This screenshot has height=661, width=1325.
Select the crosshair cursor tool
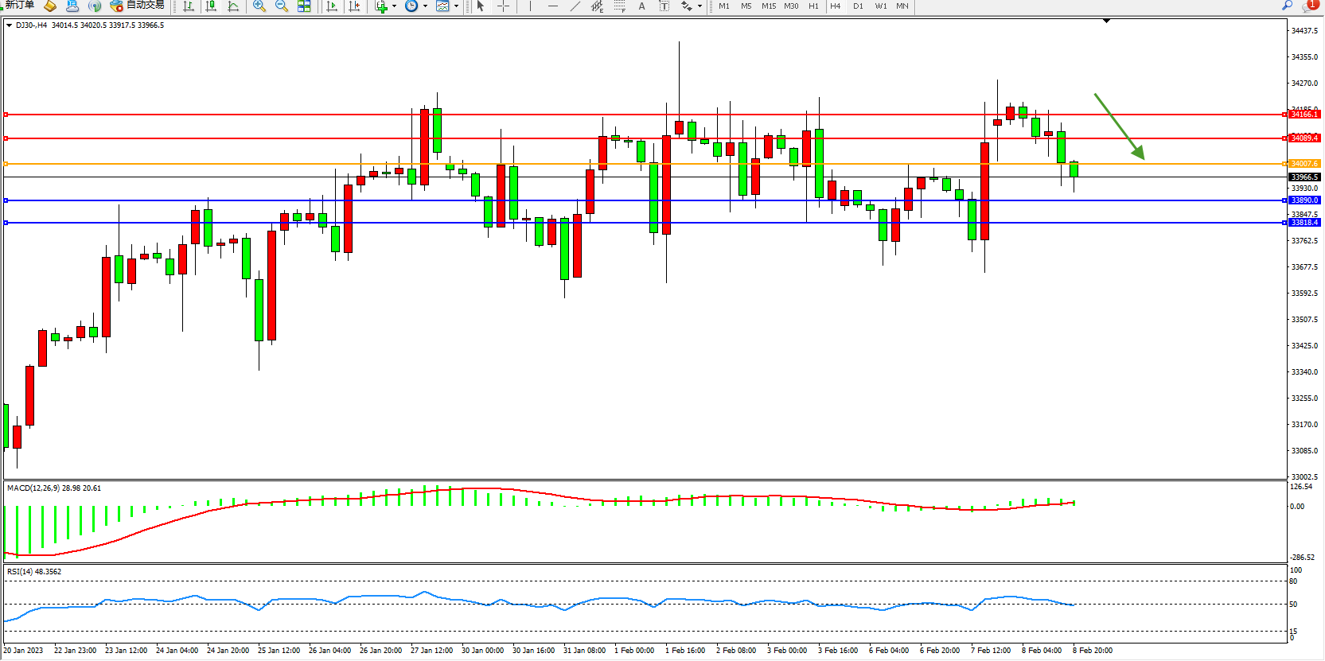click(x=504, y=6)
